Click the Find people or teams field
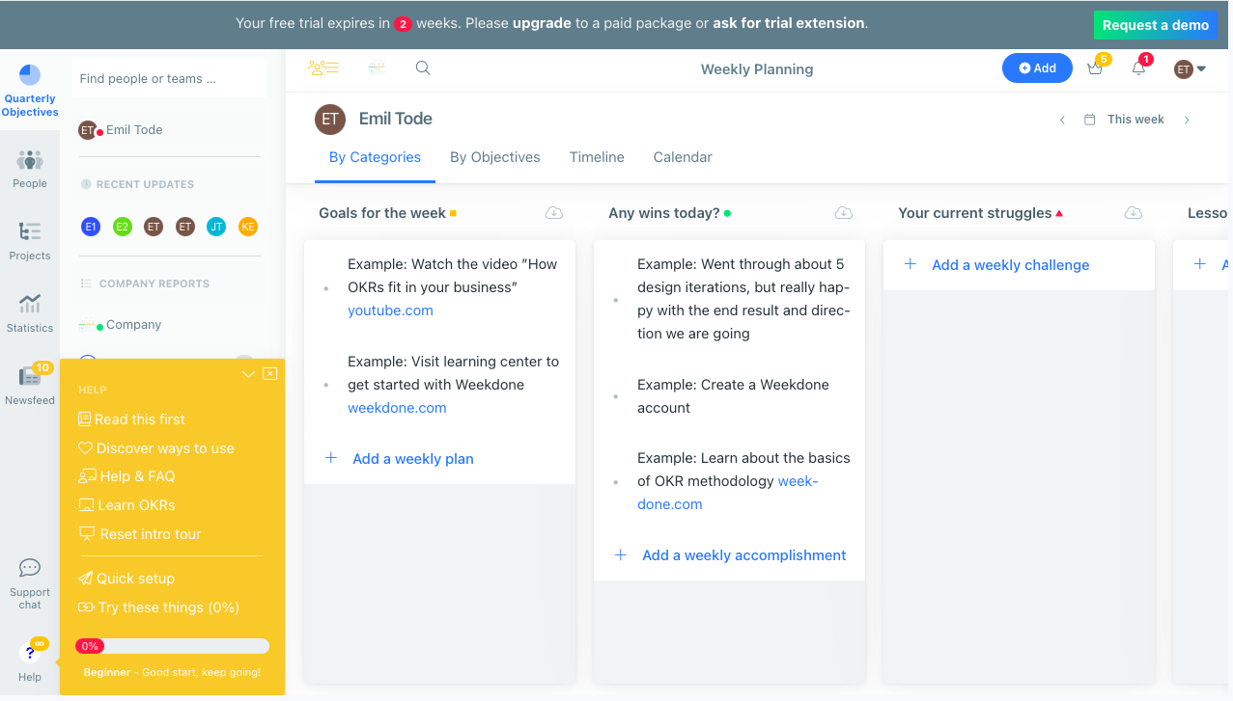Image resolution: width=1233 pixels, height=701 pixels. [169, 78]
